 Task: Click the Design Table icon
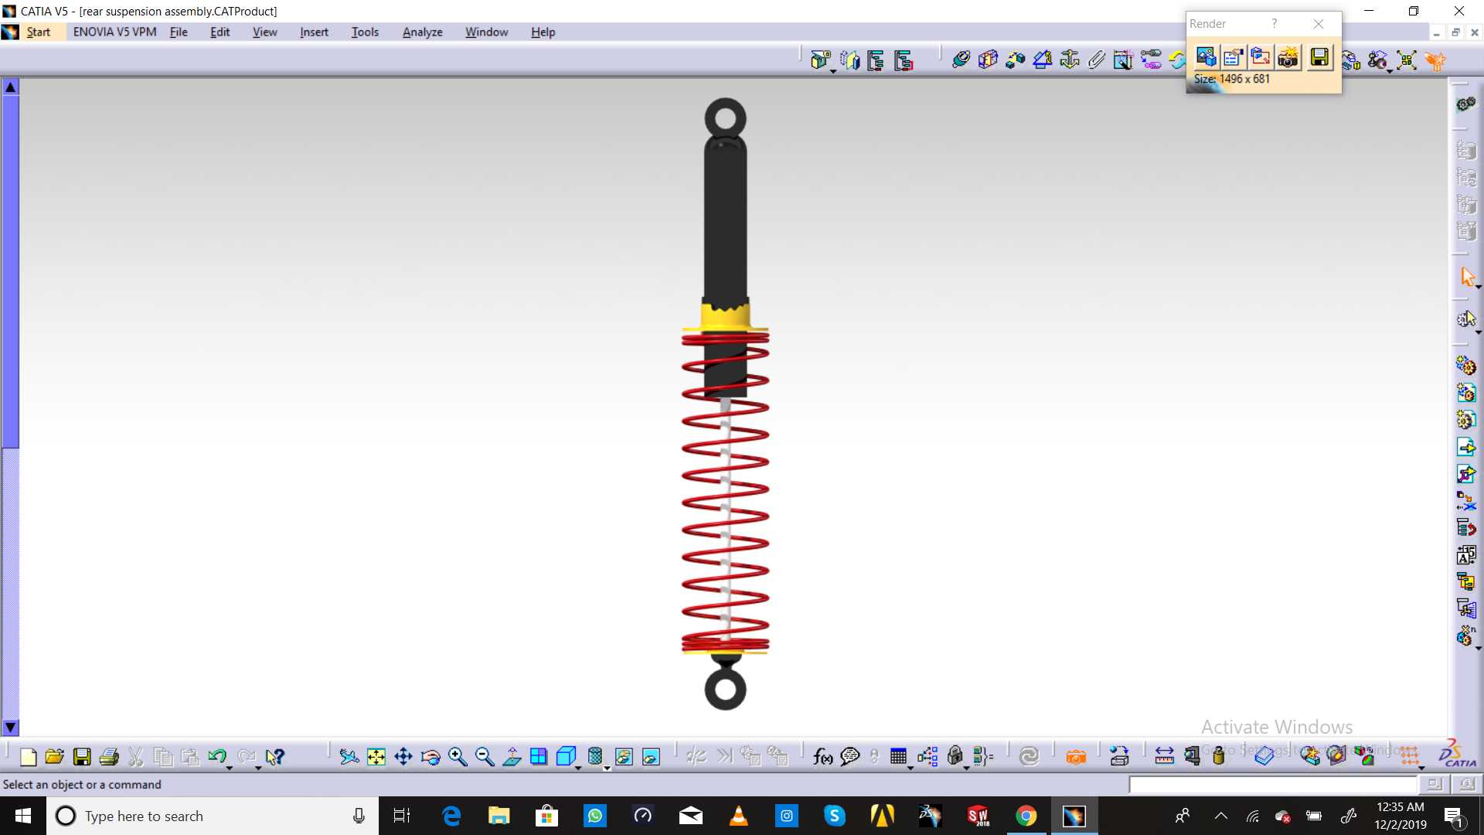(898, 756)
